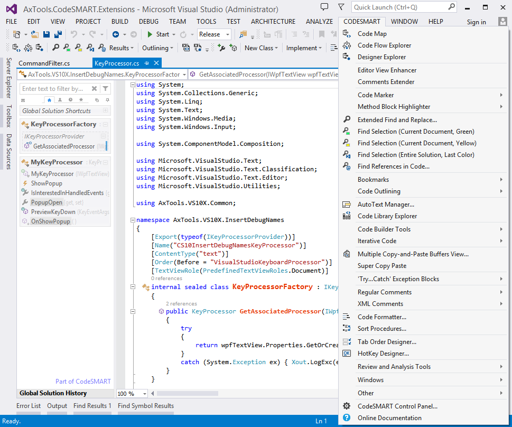The height and width of the screenshot is (427, 512).
Task: Click the yellow Find Selection toolbar icon
Action: pos(78,48)
